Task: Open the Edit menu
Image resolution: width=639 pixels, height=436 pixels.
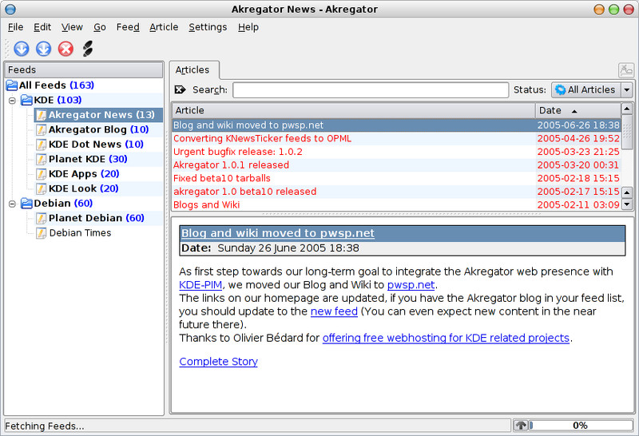Action: (42, 27)
